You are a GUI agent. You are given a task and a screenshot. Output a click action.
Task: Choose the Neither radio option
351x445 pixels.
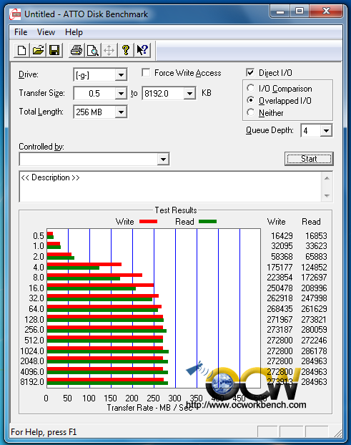coord(251,112)
